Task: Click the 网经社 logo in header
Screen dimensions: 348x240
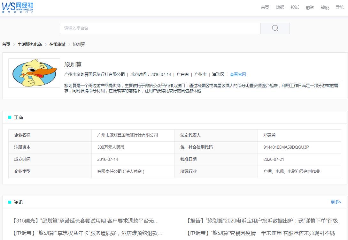Action: tap(18, 7)
